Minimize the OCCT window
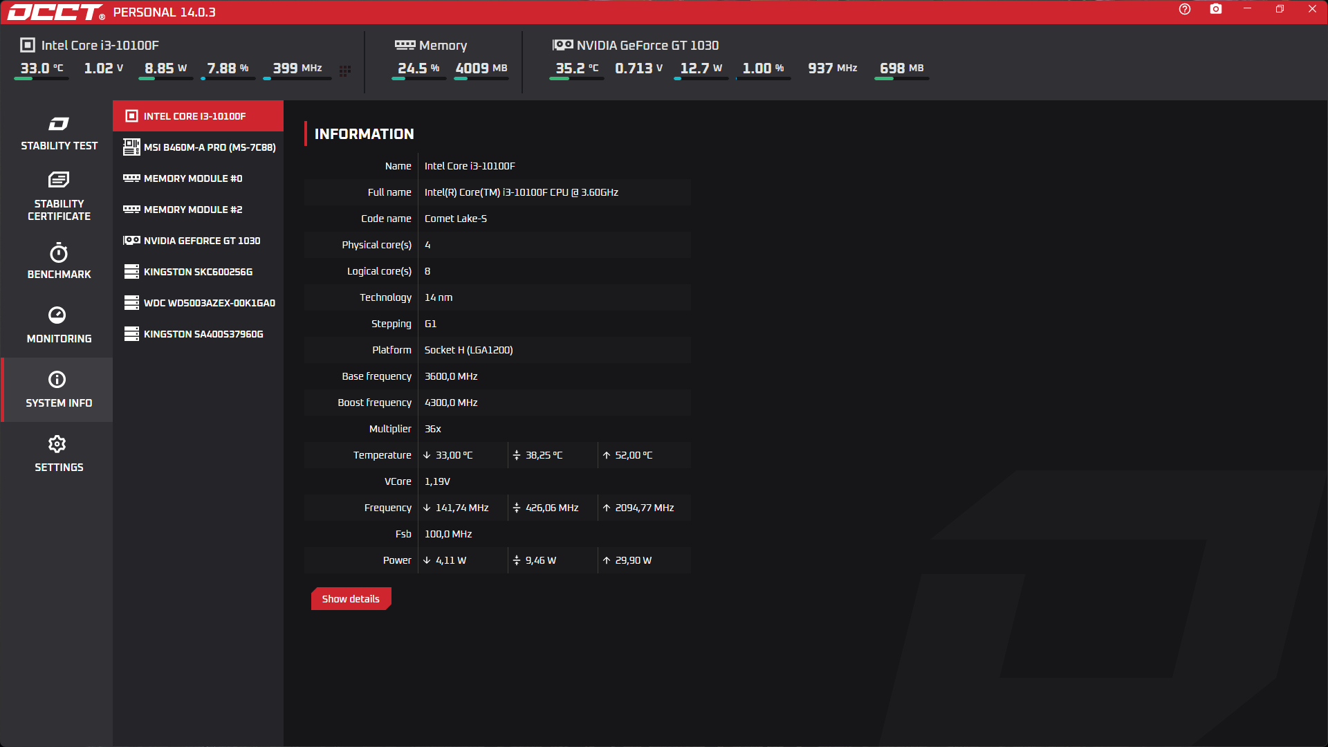The width and height of the screenshot is (1328, 747). coord(1248,9)
